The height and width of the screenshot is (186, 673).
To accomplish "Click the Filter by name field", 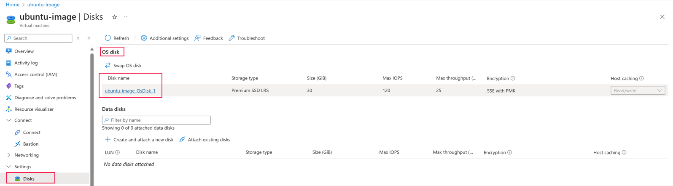I will coord(156,120).
